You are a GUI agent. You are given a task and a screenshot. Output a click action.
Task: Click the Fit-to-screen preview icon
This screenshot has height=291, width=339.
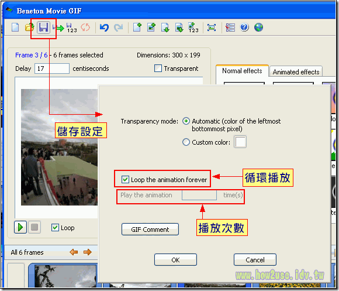212,28
